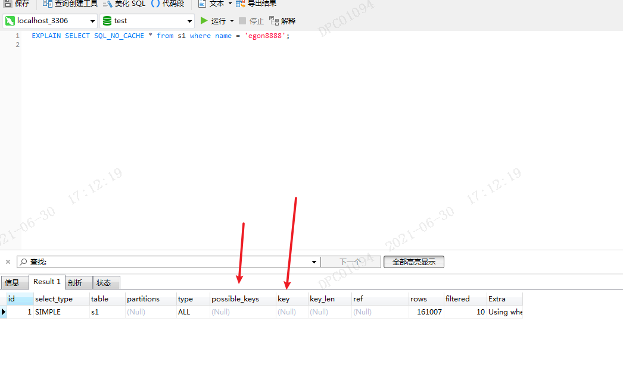Run the query with the green play button

point(204,21)
